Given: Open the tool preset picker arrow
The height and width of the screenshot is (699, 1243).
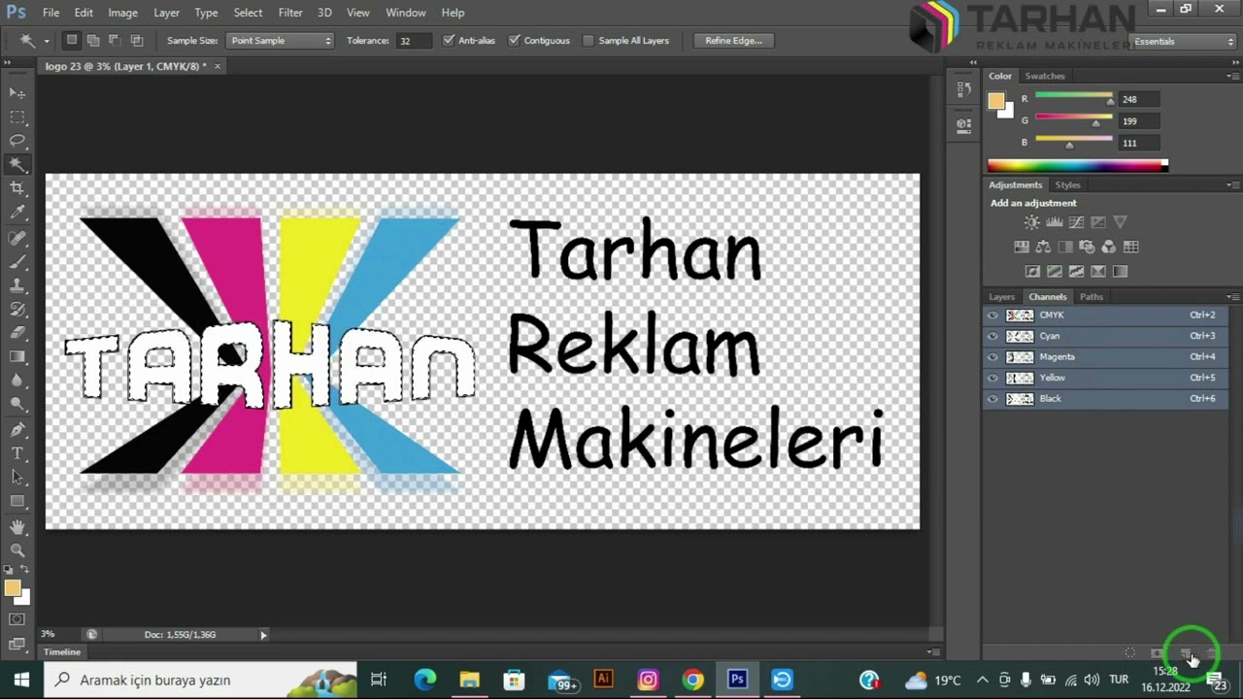Looking at the screenshot, I should 46,41.
